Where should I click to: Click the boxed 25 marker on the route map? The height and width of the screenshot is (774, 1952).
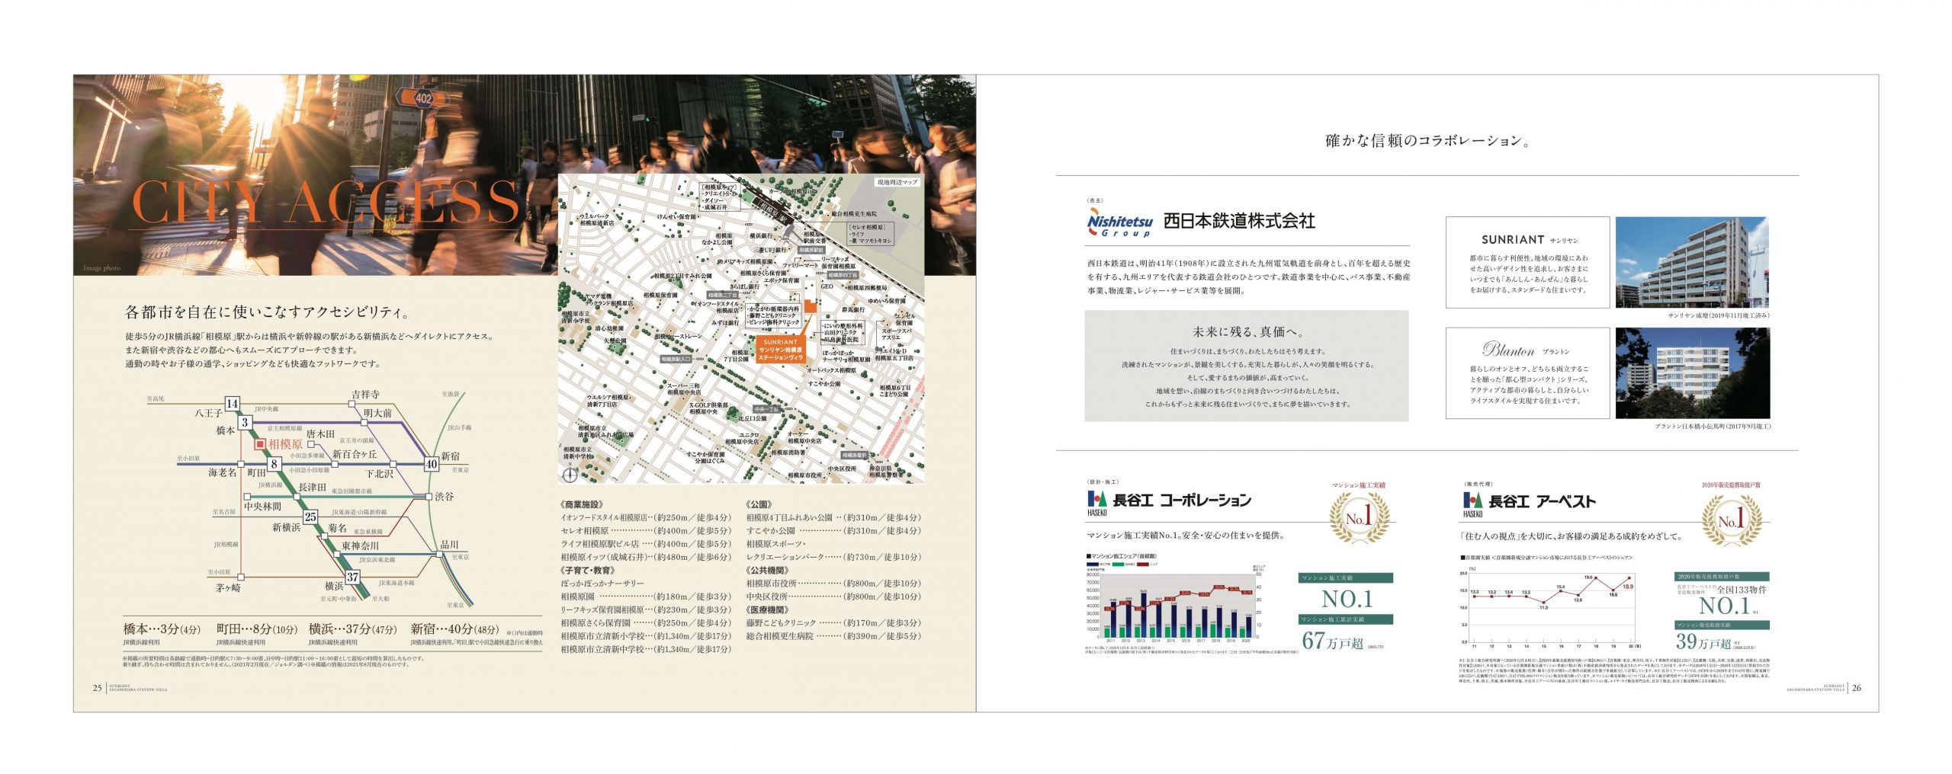pos(310,517)
